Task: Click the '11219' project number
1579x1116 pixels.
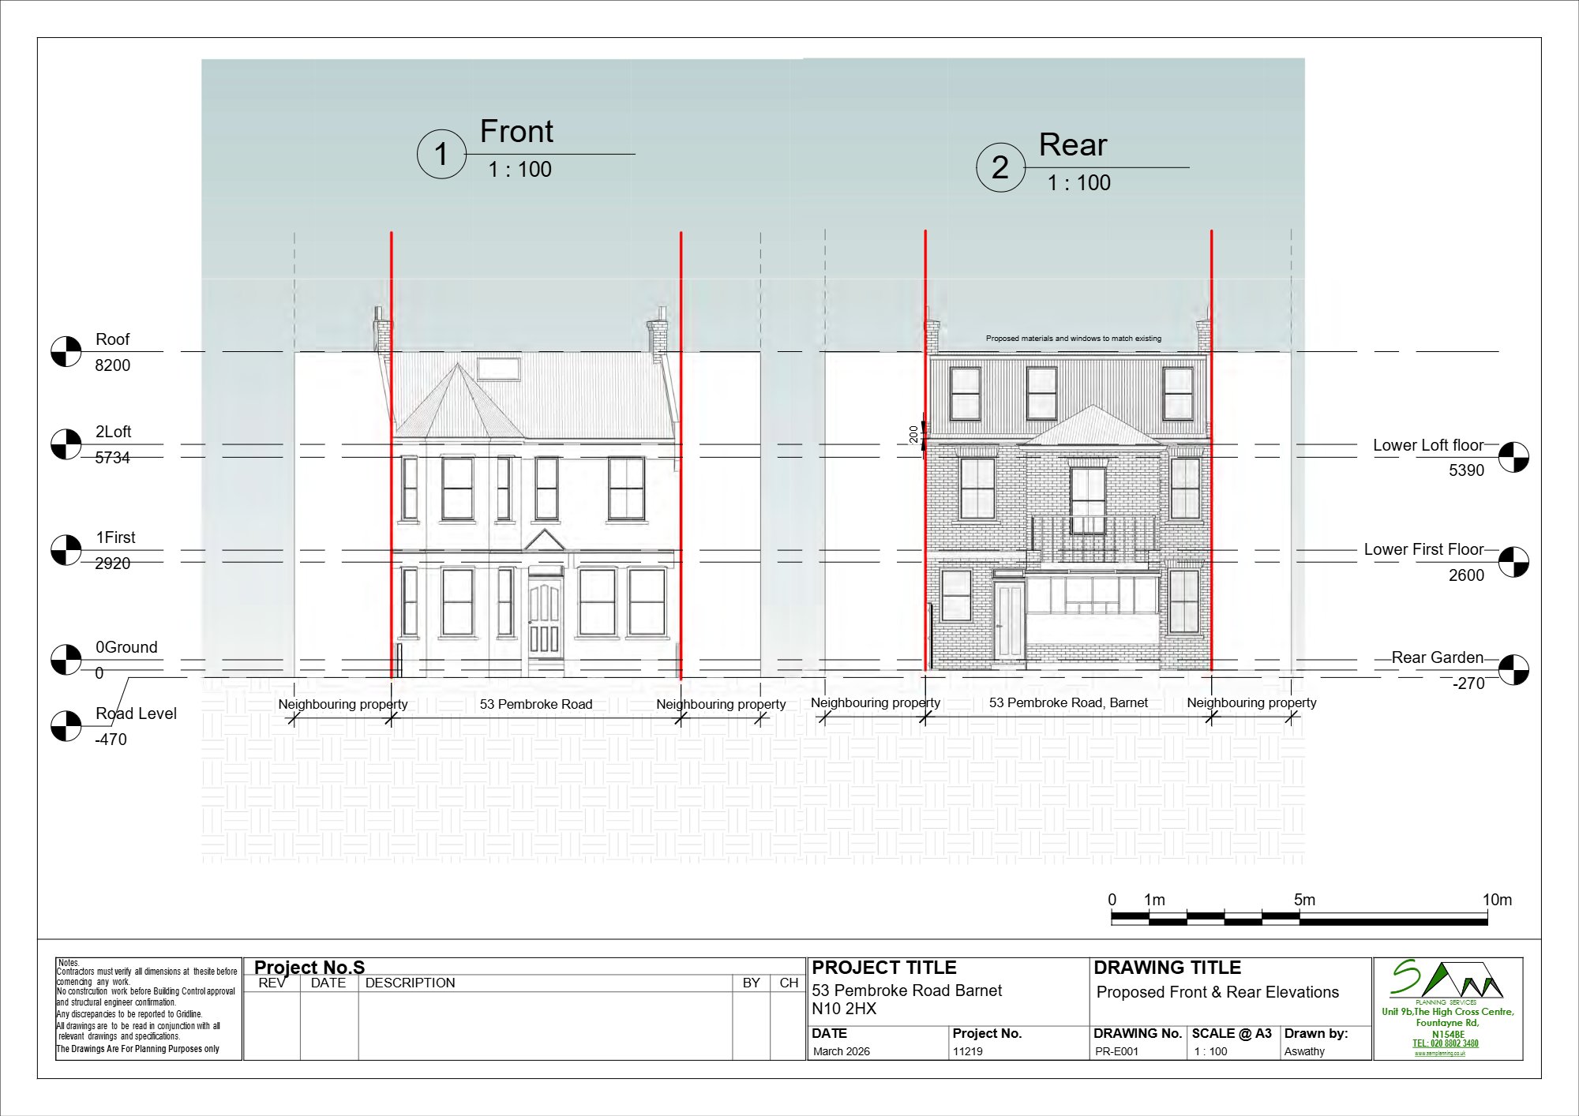Action: [x=967, y=1051]
